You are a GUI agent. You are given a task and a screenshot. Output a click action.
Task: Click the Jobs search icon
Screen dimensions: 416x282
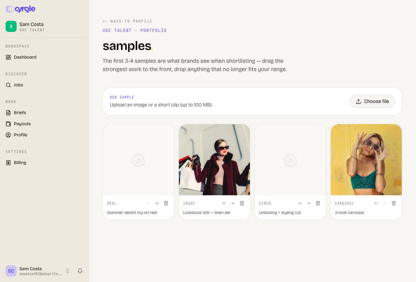[8, 85]
